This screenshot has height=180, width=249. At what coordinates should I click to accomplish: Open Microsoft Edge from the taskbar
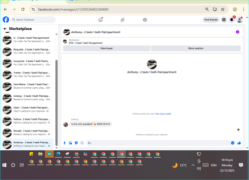tap(58, 154)
